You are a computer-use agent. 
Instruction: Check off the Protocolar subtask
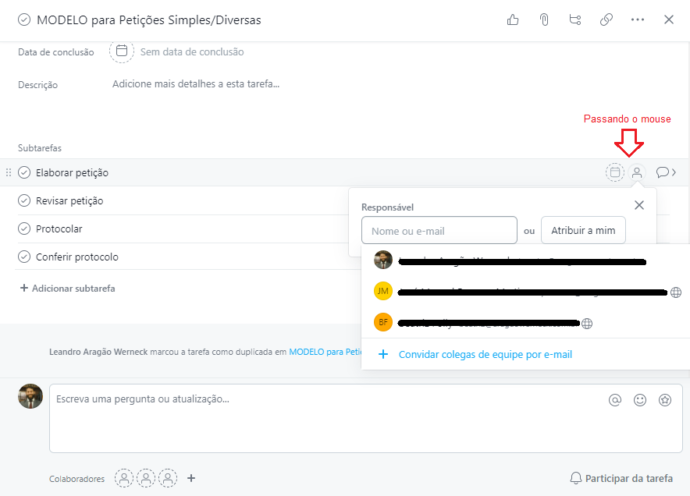tap(24, 229)
